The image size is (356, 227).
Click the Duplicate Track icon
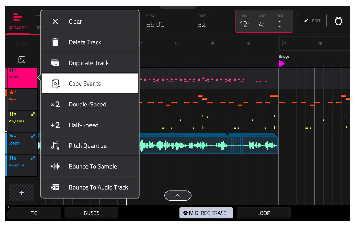click(x=55, y=63)
